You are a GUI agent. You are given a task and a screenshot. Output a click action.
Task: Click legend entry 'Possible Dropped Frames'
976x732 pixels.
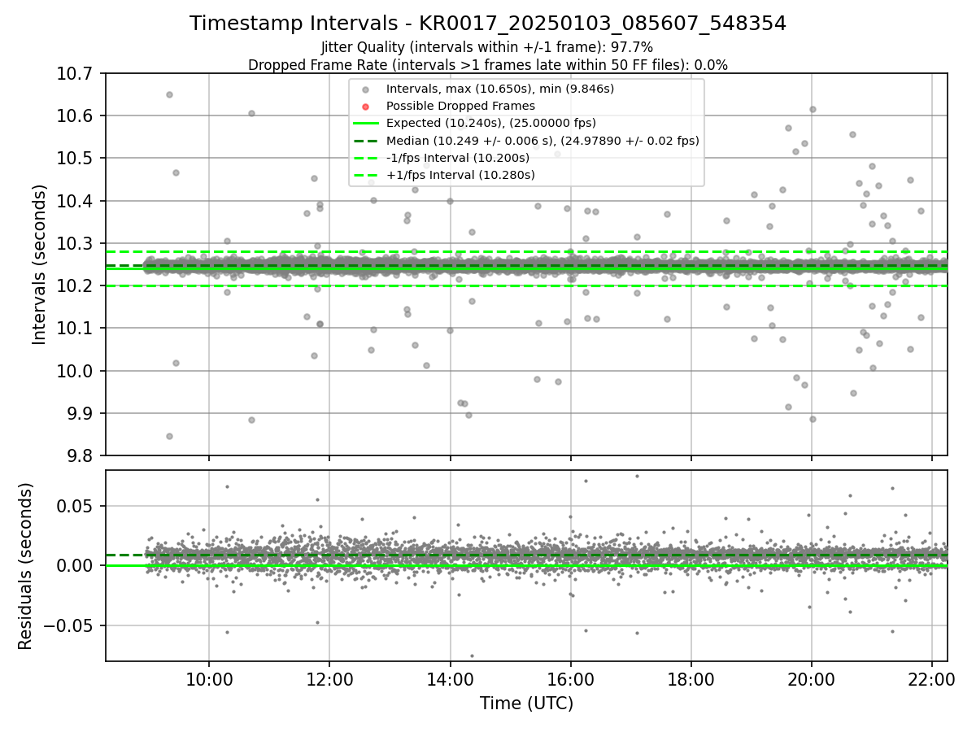[460, 106]
